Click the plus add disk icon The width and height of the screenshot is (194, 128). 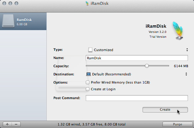click(7, 124)
